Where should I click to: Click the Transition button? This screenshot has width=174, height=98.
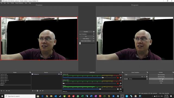pyautogui.click(x=86, y=32)
